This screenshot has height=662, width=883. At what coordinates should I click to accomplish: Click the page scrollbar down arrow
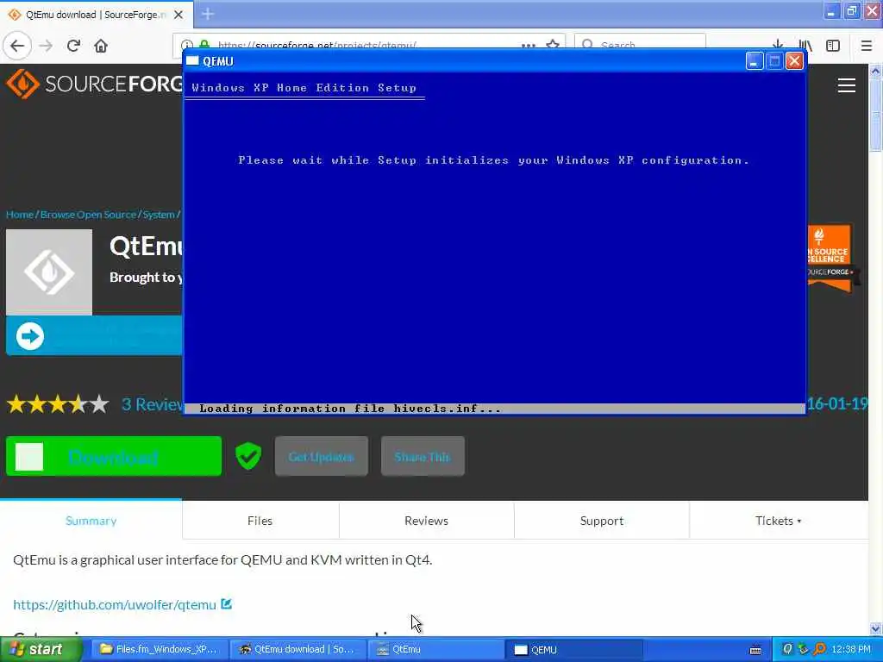tap(875, 628)
